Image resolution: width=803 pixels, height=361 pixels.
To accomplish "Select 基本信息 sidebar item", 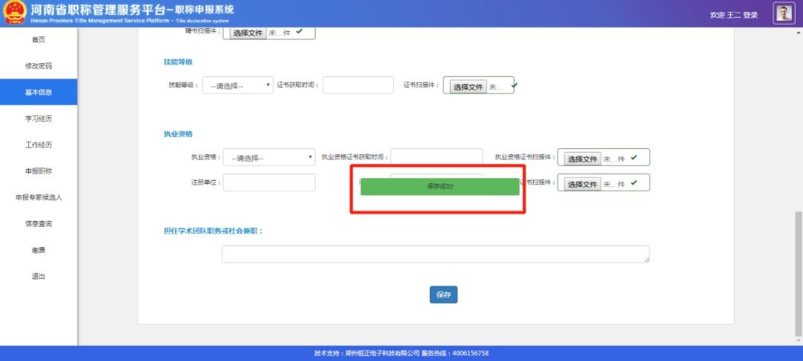I will (x=39, y=92).
